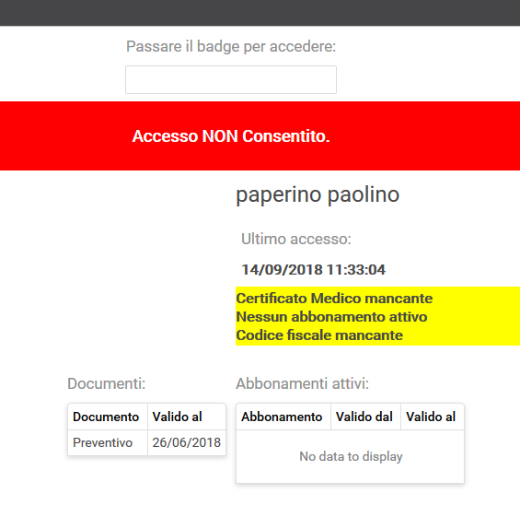Click the 'Ultimo accesso' label
520x505 pixels.
[296, 239]
